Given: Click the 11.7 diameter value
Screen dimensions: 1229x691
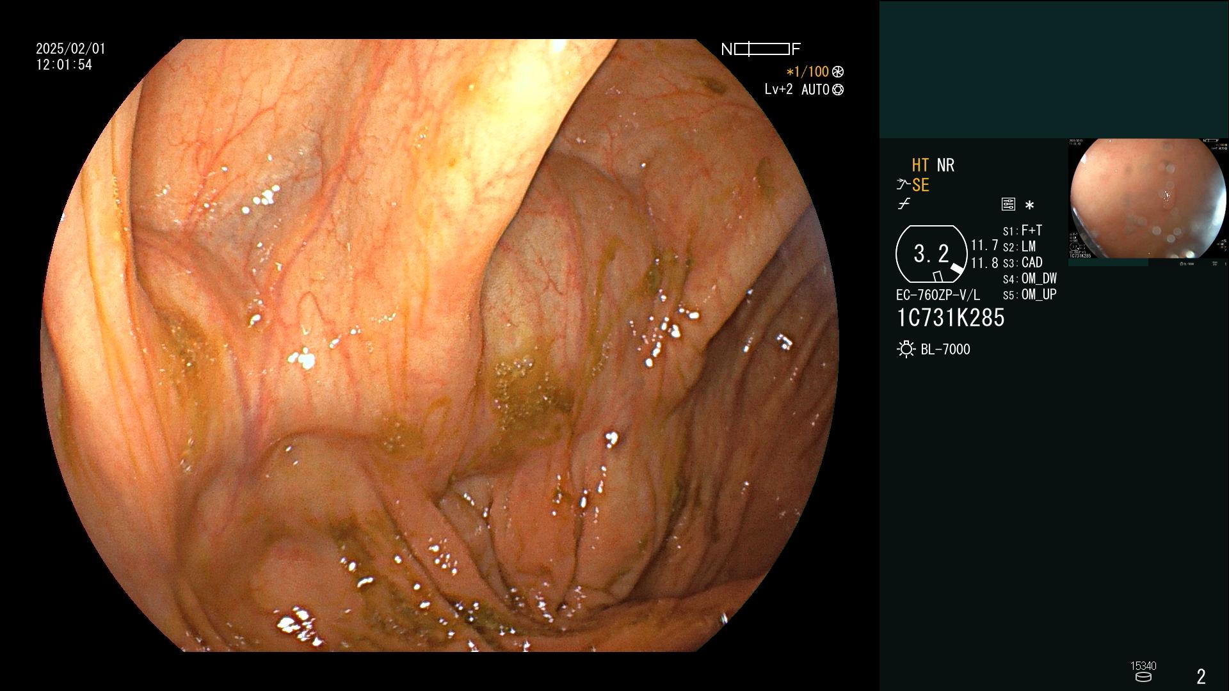Looking at the screenshot, I should [x=984, y=245].
